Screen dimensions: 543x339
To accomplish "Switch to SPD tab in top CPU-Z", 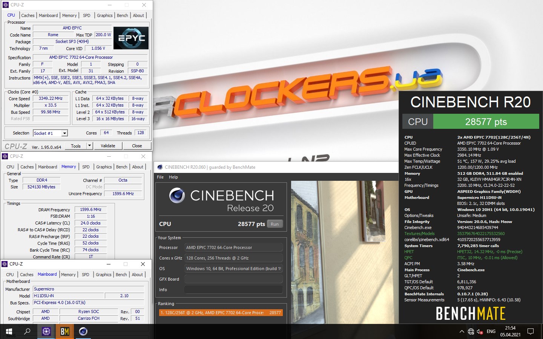I will point(87,15).
